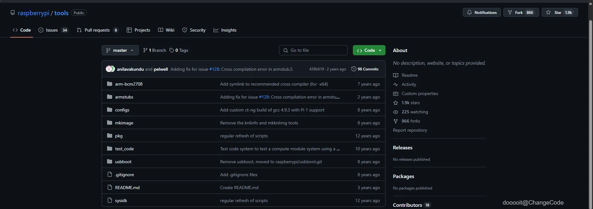Open the master branch dropdown
The width and height of the screenshot is (593, 209).
pos(120,50)
